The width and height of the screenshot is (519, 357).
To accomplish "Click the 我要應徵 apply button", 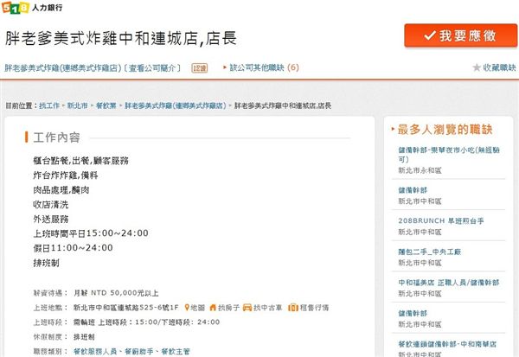I will point(460,35).
